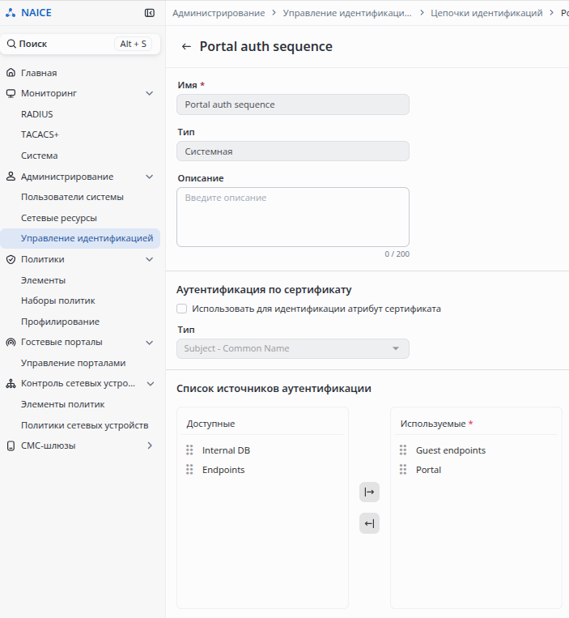Click the NAICE logo icon
This screenshot has width=569, height=618.
click(x=11, y=13)
